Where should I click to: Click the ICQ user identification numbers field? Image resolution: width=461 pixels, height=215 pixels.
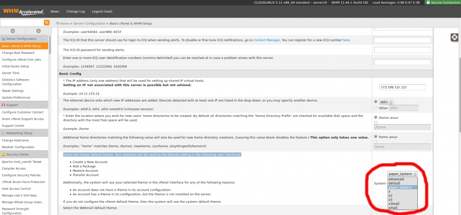[402, 62]
